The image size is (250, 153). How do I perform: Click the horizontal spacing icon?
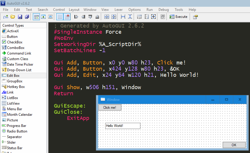click(x=123, y=17)
